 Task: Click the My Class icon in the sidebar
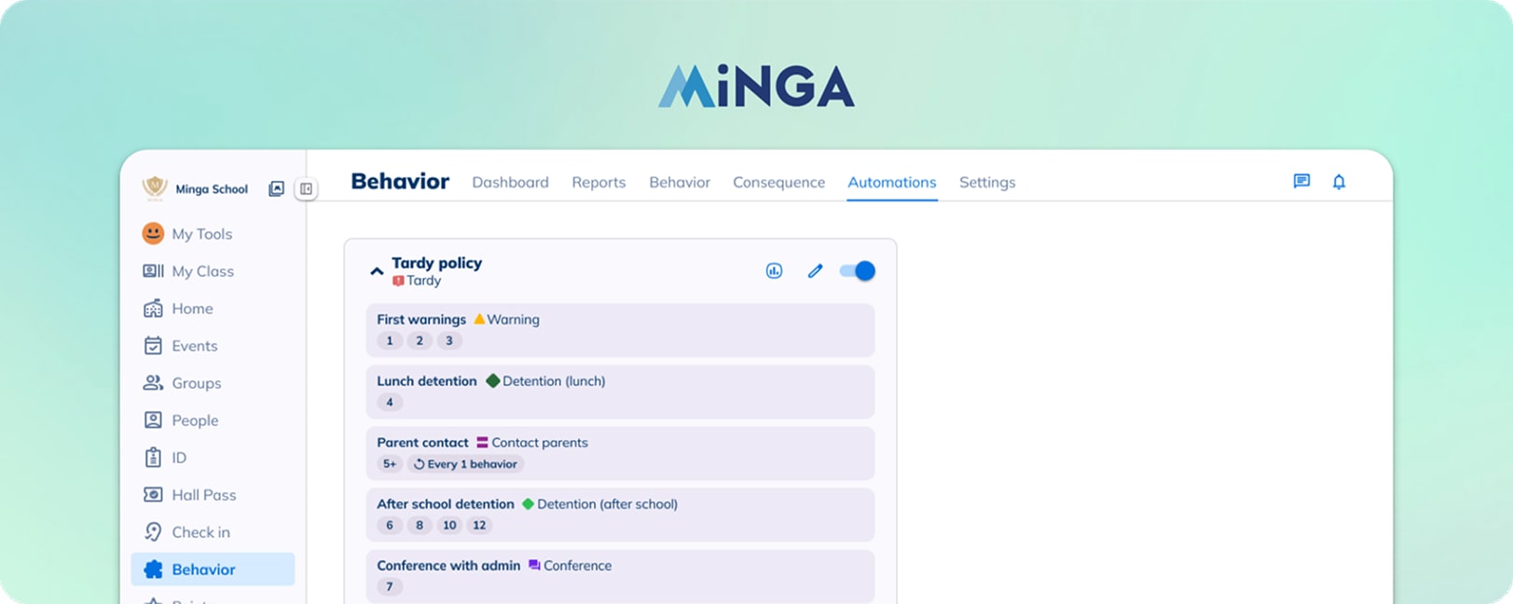pyautogui.click(x=153, y=270)
